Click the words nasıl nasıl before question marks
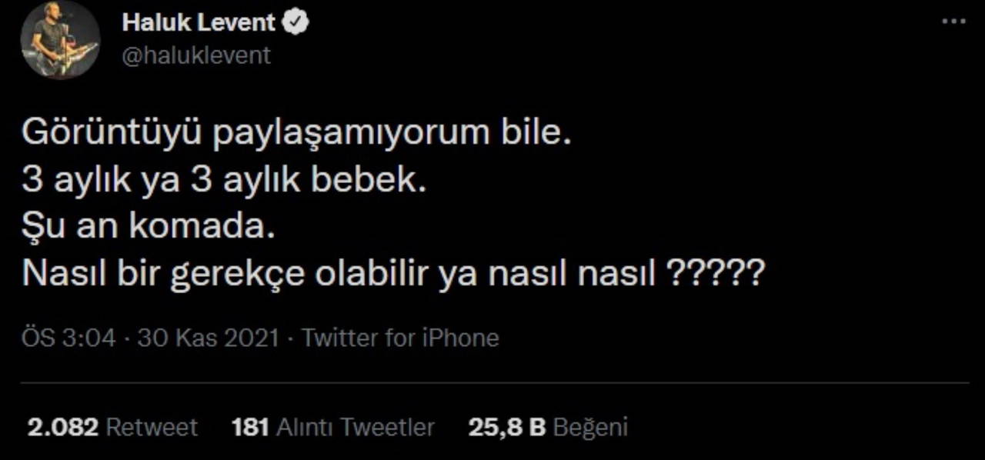Screen dimensions: 985x460 pos(566,274)
